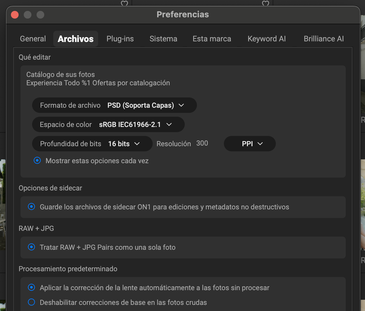Toggle automatic lens correction option

coord(31,288)
